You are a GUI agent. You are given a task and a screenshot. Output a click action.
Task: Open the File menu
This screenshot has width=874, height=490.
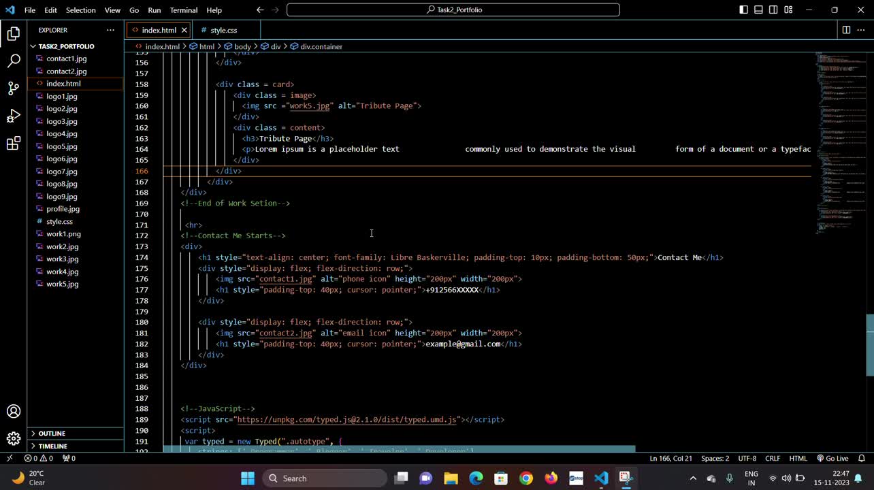tap(30, 10)
